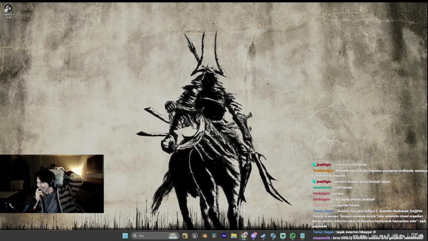Viewport: 428px width, 241px height.
Task: Launch Unreal Engine from the taskbar
Action: (195, 236)
